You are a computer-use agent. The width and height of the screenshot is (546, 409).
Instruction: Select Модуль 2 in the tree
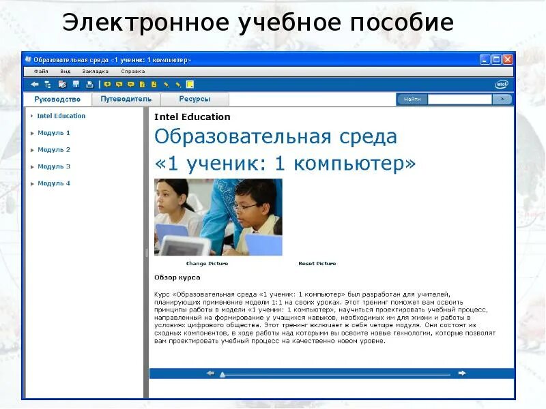tap(54, 149)
